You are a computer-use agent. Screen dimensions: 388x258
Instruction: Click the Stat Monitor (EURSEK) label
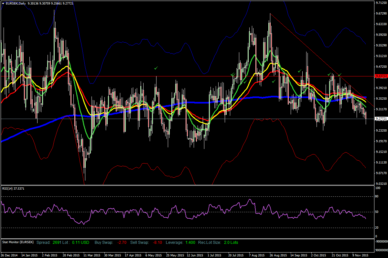click(18, 242)
